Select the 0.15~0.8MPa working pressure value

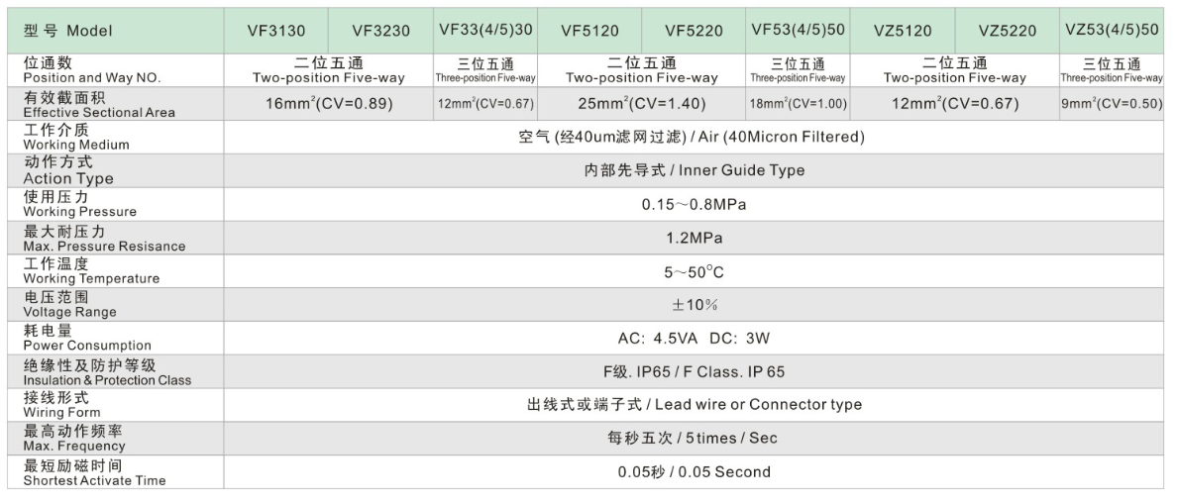pyautogui.click(x=694, y=205)
